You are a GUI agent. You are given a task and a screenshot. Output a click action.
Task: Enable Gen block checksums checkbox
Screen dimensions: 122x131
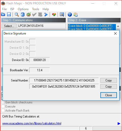pyautogui.click(x=3, y=102)
